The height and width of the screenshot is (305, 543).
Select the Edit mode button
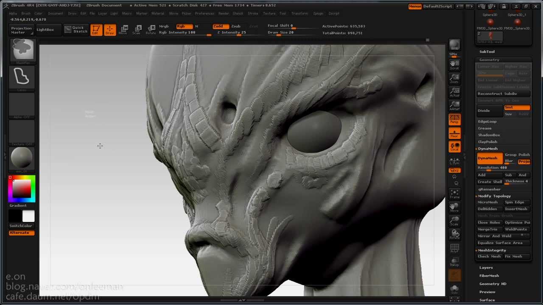pyautogui.click(x=96, y=30)
